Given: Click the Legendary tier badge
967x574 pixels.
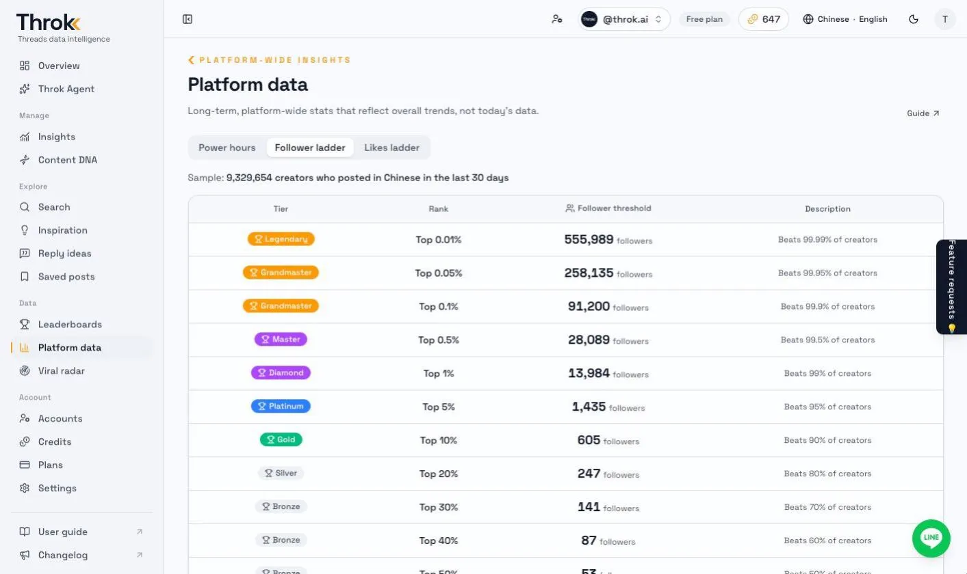Looking at the screenshot, I should (x=281, y=239).
